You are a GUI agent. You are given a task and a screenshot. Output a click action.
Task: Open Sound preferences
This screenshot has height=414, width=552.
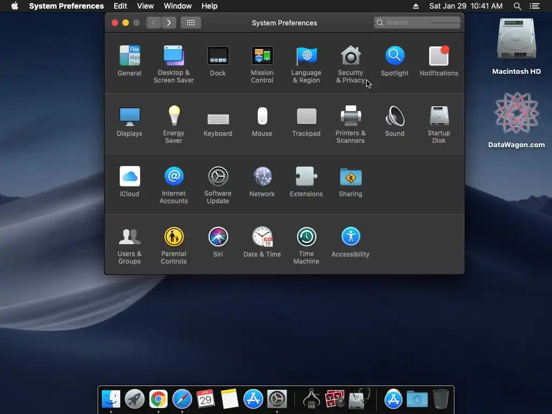pyautogui.click(x=395, y=121)
